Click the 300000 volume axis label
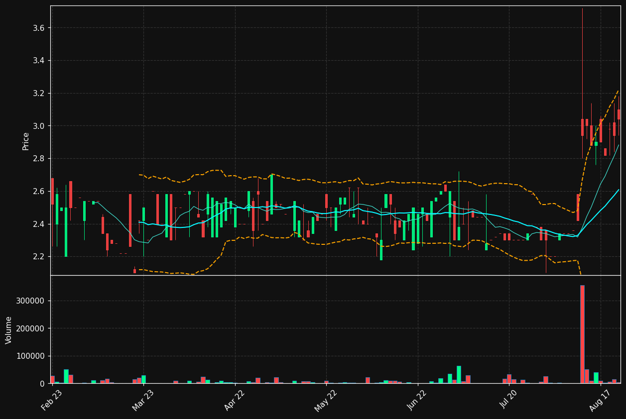This screenshot has height=419, width=626. pos(31,301)
